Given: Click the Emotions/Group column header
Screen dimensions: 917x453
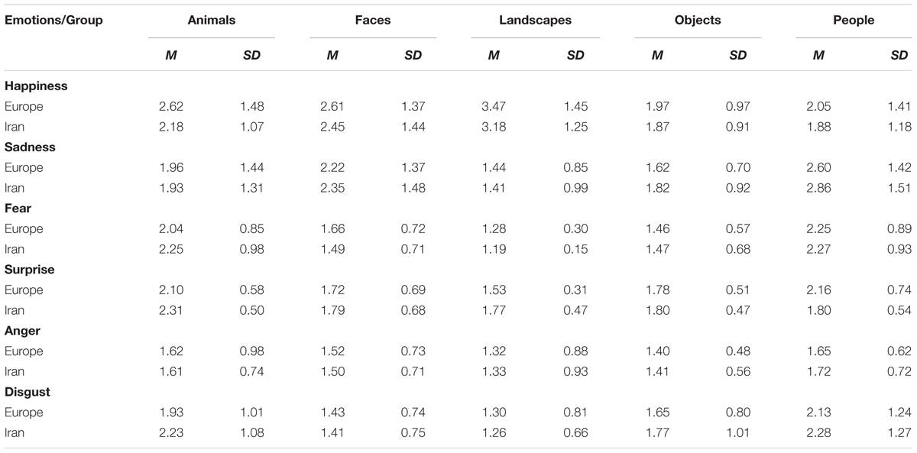Looking at the screenshot, I should (x=53, y=21).
